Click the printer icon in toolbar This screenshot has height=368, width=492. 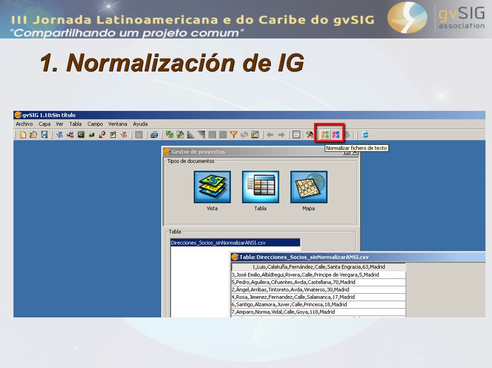(x=154, y=135)
